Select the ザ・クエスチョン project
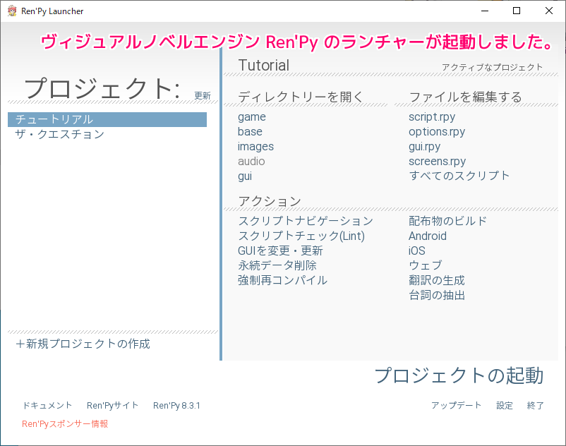 pos(59,134)
